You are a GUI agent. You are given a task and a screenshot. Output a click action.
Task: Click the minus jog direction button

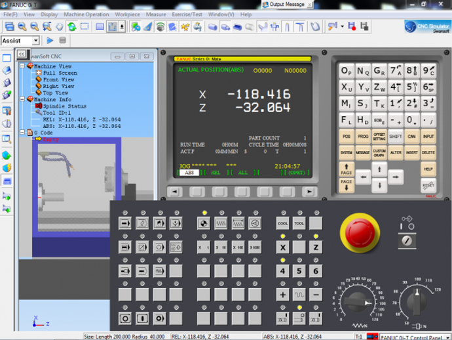(316, 295)
